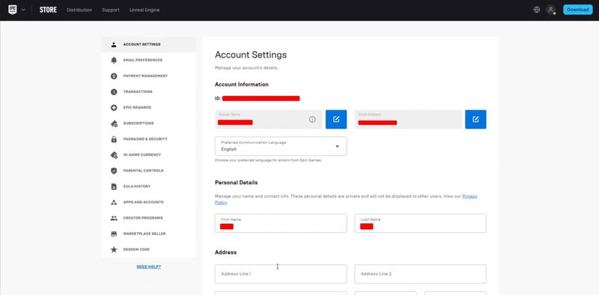Select Unreal Engine in top navigation
The height and width of the screenshot is (295, 599).
[145, 10]
